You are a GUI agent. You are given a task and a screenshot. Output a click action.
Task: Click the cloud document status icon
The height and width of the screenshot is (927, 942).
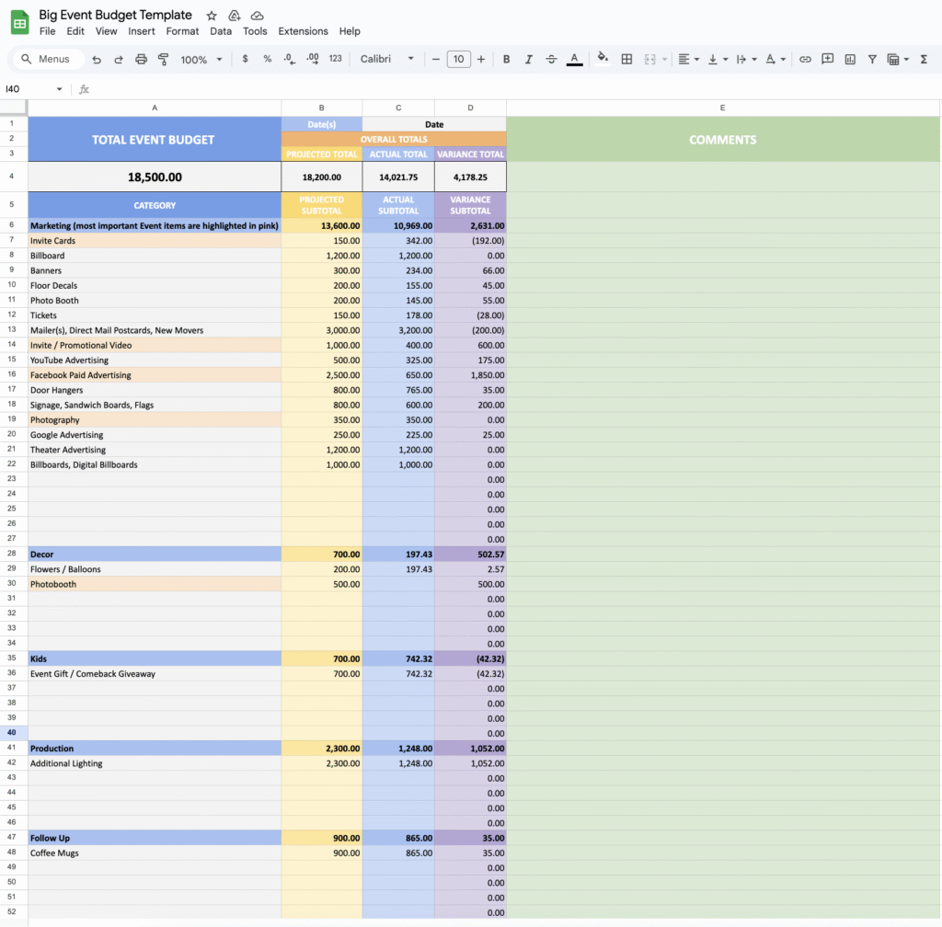[x=258, y=16]
